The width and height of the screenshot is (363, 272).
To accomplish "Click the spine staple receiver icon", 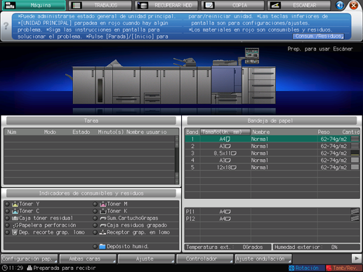I will coord(103,232).
